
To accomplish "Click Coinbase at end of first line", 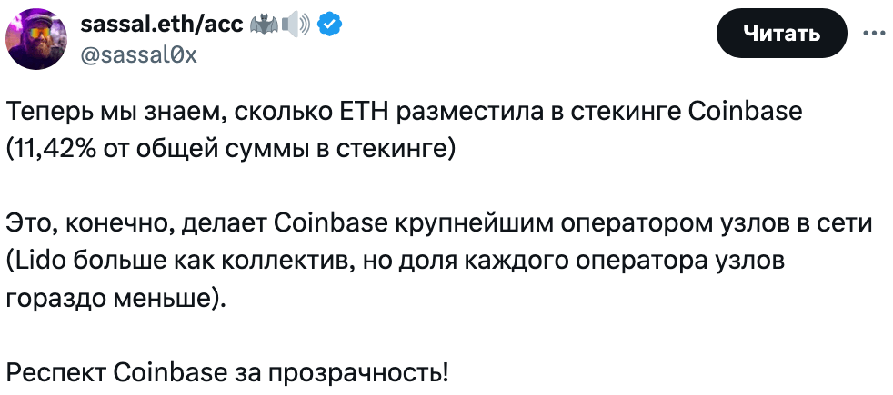I will coord(746,113).
